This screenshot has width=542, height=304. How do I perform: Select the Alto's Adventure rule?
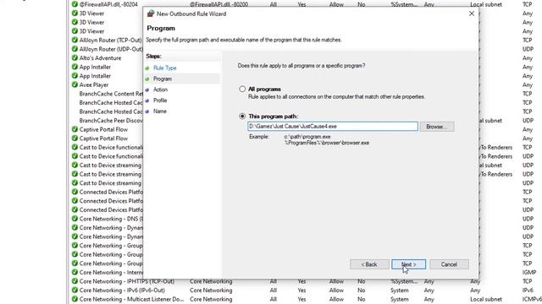pos(100,58)
